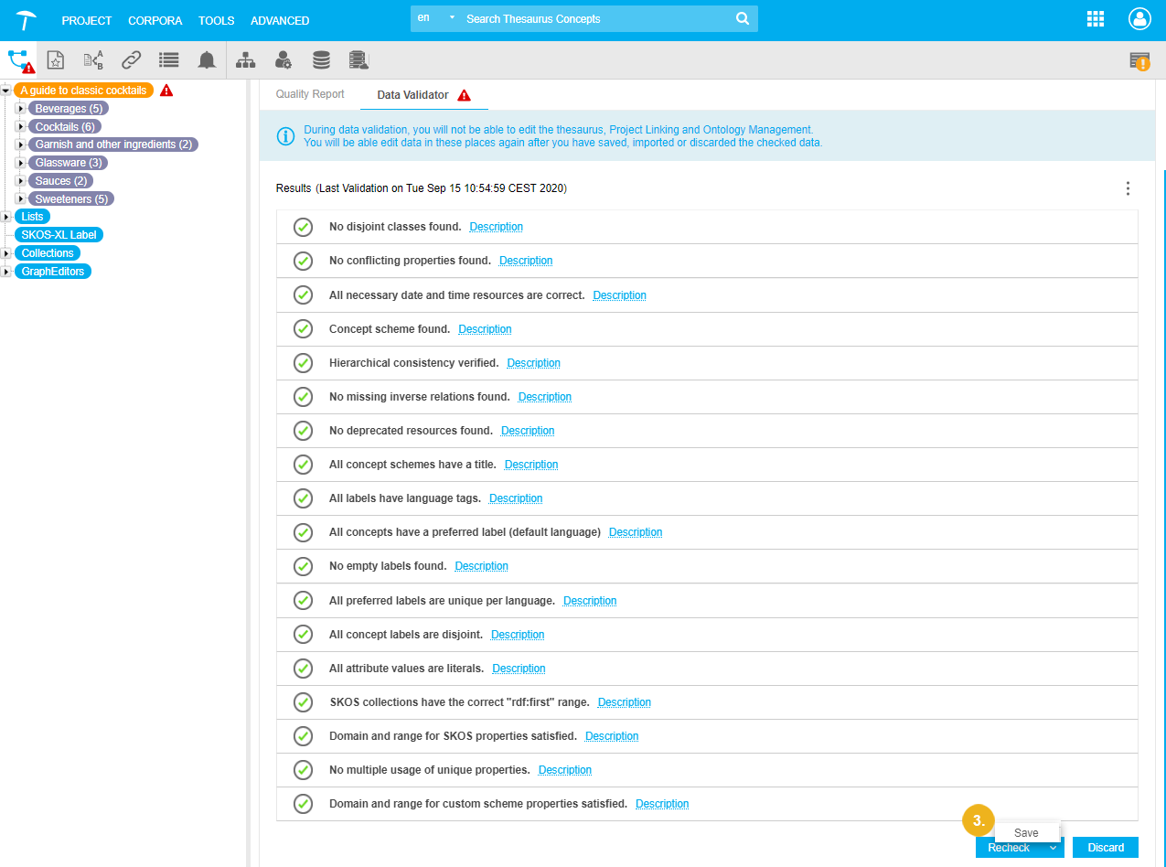Click the user profile avatar icon
This screenshot has height=867, width=1166.
point(1139,19)
